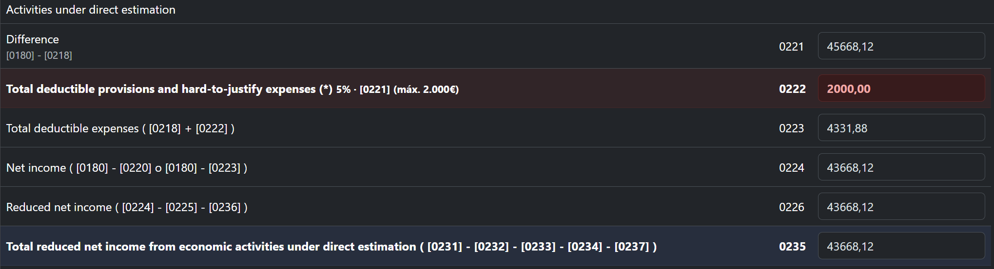Focus the Total deductible expenses field 4331,88
Viewport: 994px width, 269px height.
click(x=901, y=127)
